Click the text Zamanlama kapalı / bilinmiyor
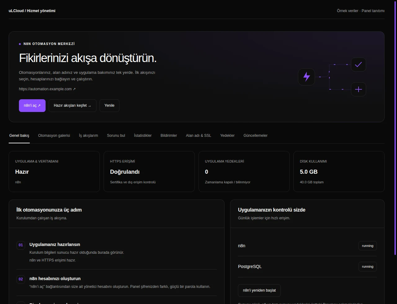 coord(228,182)
